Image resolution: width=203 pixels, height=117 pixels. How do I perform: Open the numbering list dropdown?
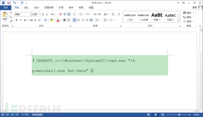coord(84,14)
